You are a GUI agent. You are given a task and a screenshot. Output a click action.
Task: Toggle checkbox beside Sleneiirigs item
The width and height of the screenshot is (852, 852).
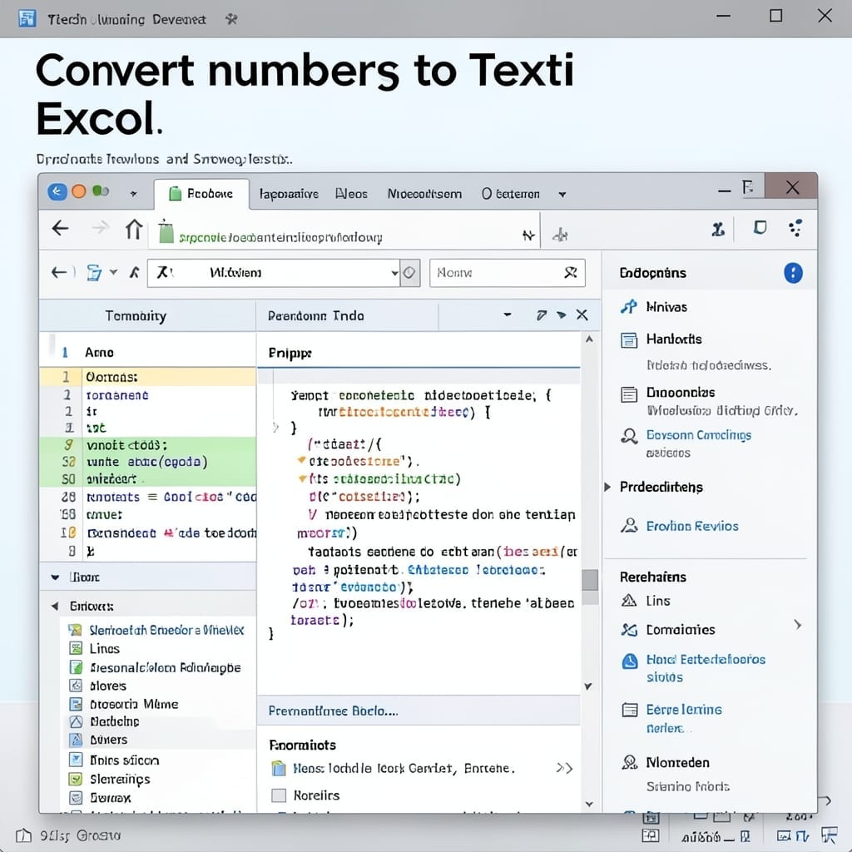tap(76, 779)
